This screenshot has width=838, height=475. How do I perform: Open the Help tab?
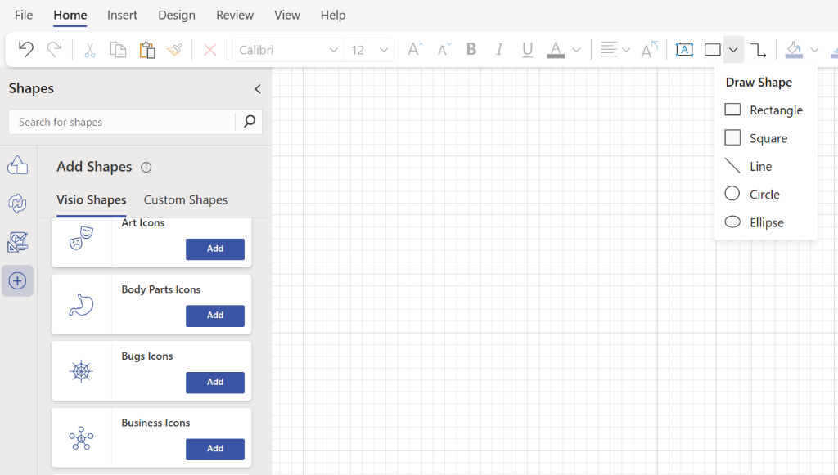(333, 15)
